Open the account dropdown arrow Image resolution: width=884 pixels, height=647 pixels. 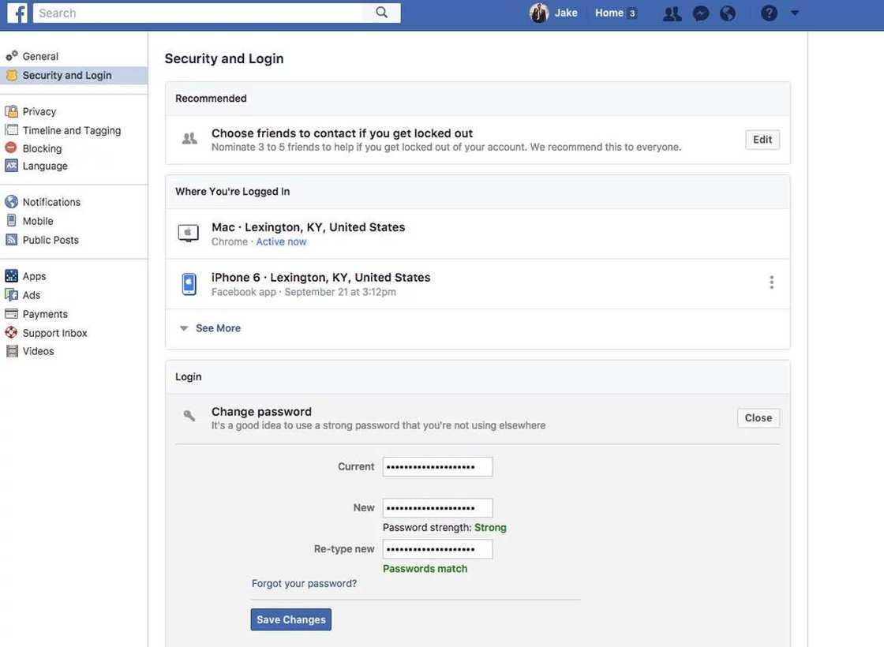[x=795, y=13]
